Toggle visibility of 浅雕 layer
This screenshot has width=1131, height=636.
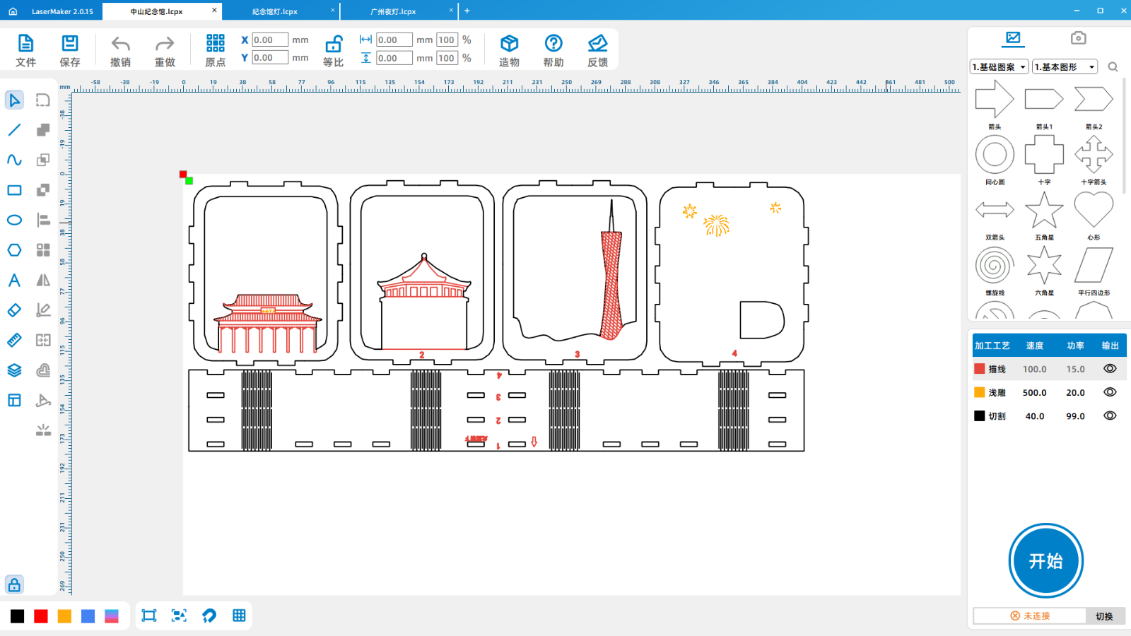click(1110, 392)
